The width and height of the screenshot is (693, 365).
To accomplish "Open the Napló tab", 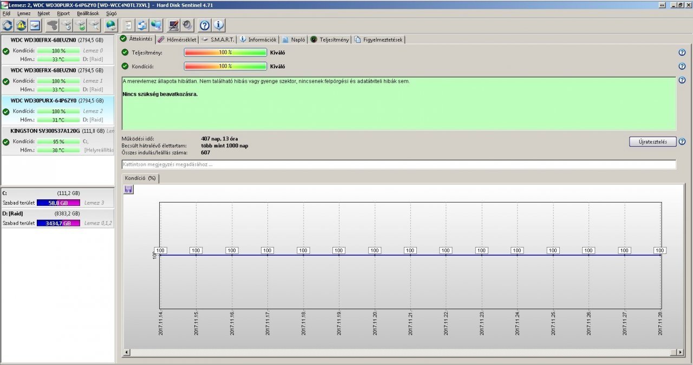I will click(294, 40).
